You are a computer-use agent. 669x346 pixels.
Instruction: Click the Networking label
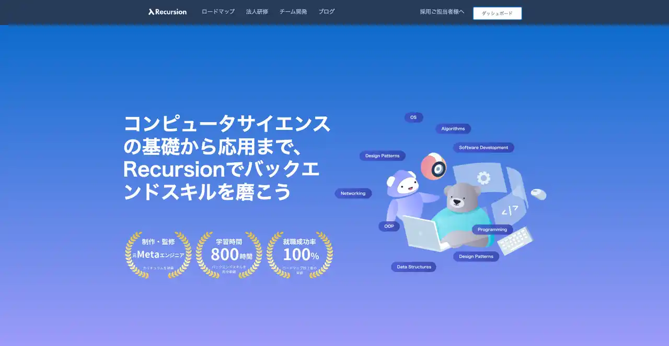(353, 194)
